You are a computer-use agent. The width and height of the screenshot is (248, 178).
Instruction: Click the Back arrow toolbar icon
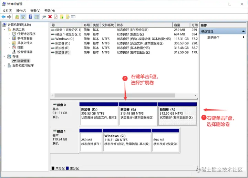click(3, 17)
